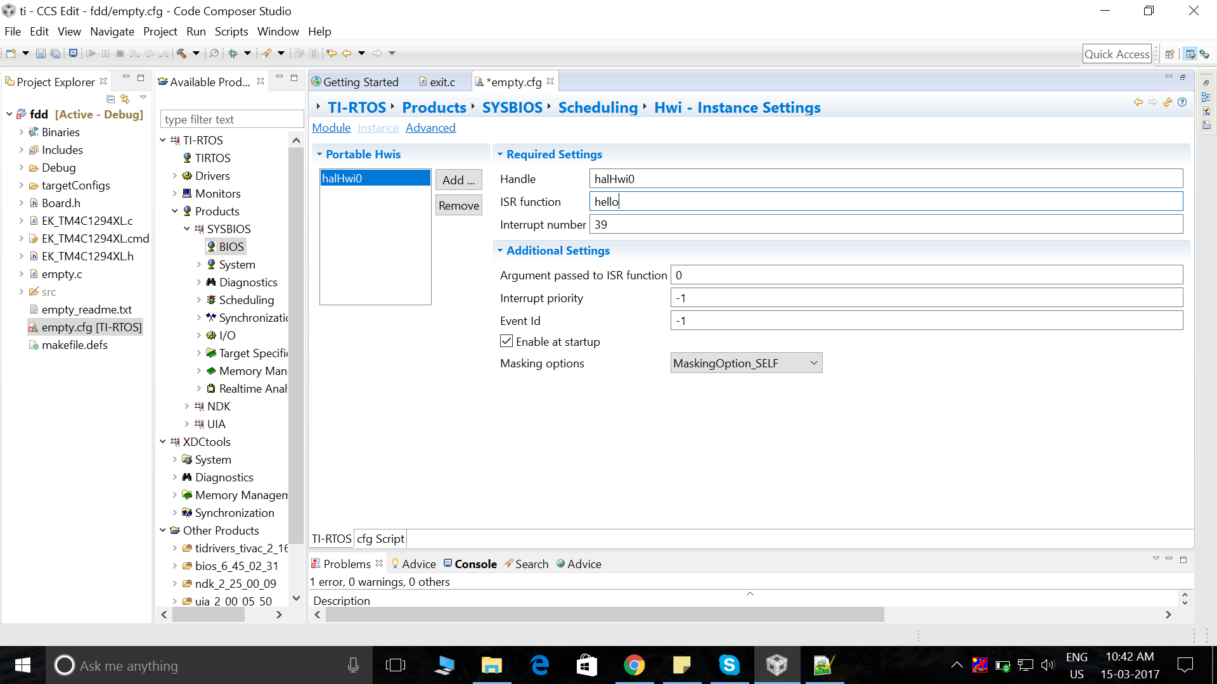Open the Masking options dropdown
This screenshot has width=1217, height=684.
pos(746,363)
